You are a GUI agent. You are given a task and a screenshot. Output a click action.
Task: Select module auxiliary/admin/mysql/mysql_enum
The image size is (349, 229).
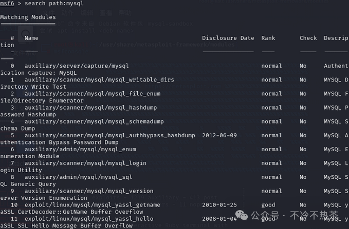pyautogui.click(x=80, y=150)
